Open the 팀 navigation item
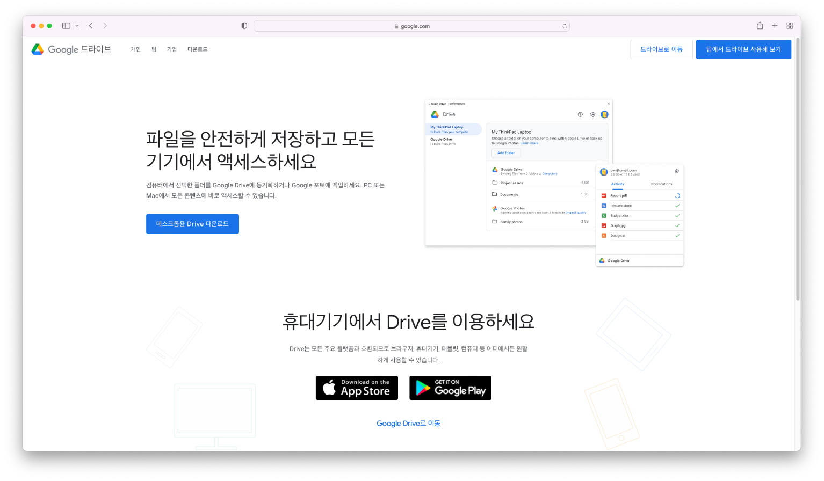824x481 pixels. tap(154, 49)
